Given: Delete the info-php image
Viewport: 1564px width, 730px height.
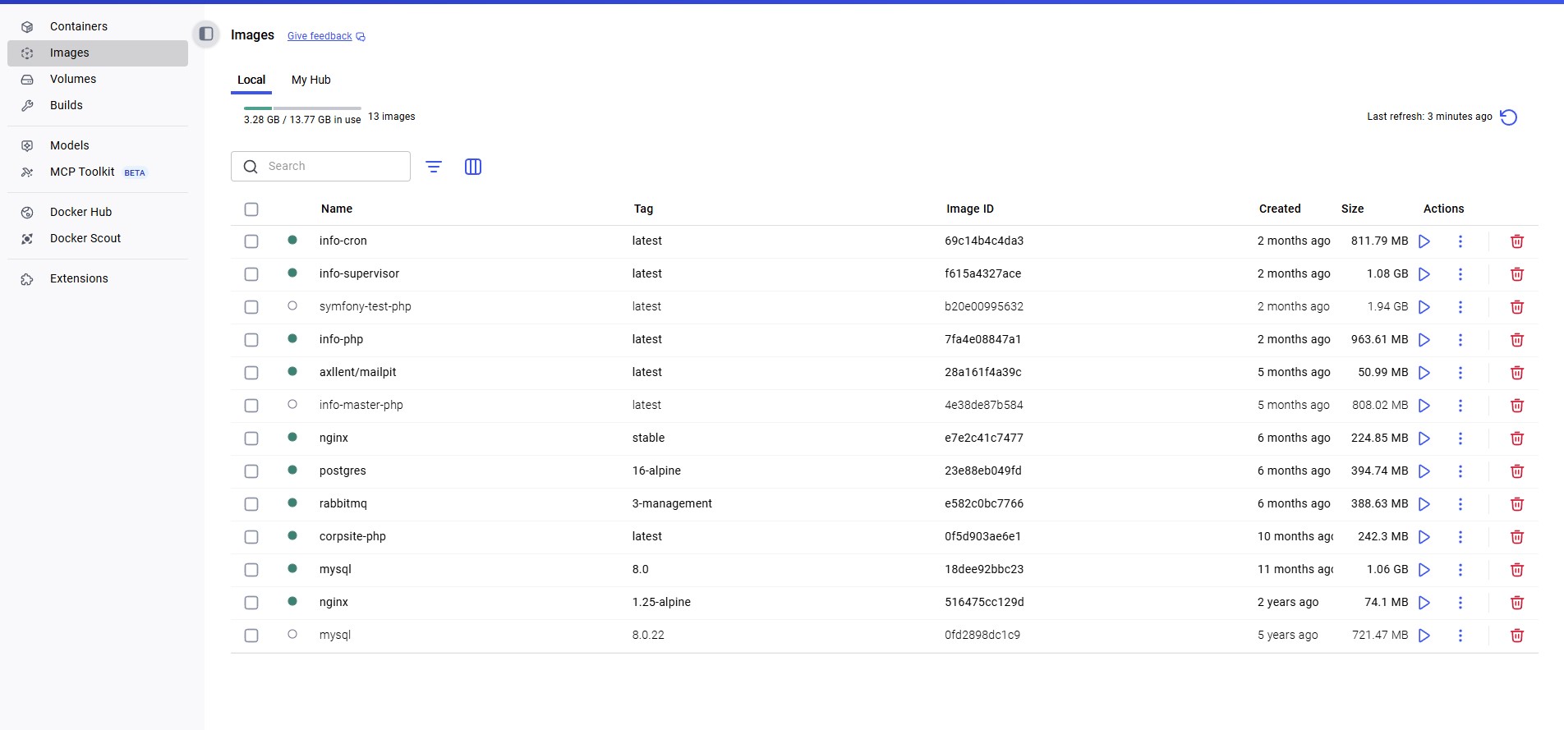Looking at the screenshot, I should click(1517, 340).
